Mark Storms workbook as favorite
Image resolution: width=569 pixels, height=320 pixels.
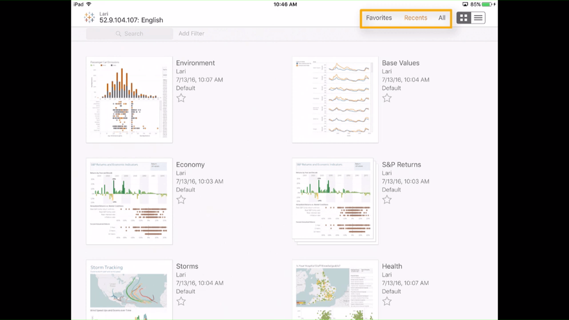coord(181,302)
